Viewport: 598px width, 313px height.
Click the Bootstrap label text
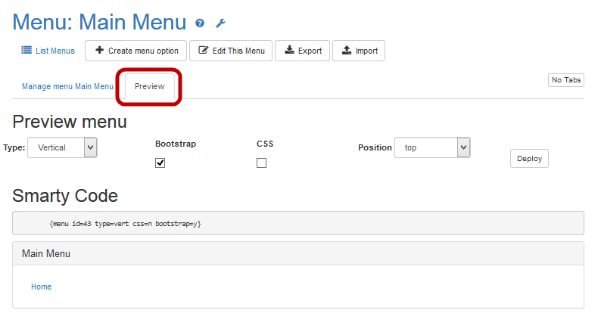pyautogui.click(x=176, y=144)
